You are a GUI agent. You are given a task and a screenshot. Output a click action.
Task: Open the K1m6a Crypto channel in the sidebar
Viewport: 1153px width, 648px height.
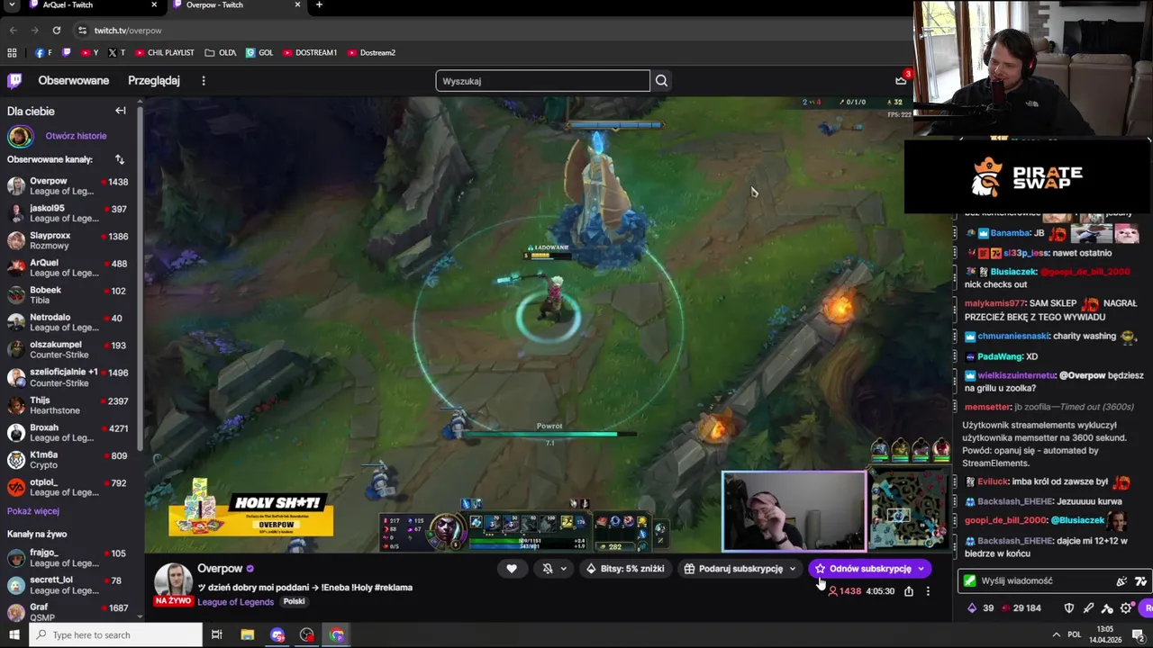pos(68,460)
